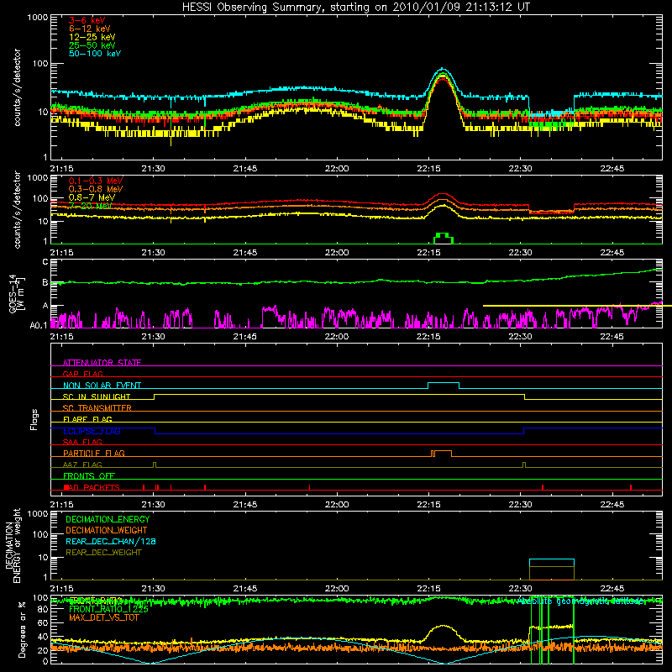Viewport: 672px width, 672px height.
Task: Select the FLARE_FLAG label
Action: [x=87, y=419]
